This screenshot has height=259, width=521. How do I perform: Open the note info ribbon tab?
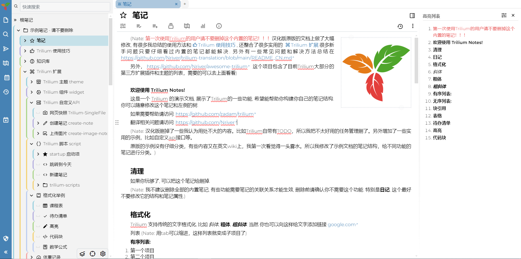[219, 26]
